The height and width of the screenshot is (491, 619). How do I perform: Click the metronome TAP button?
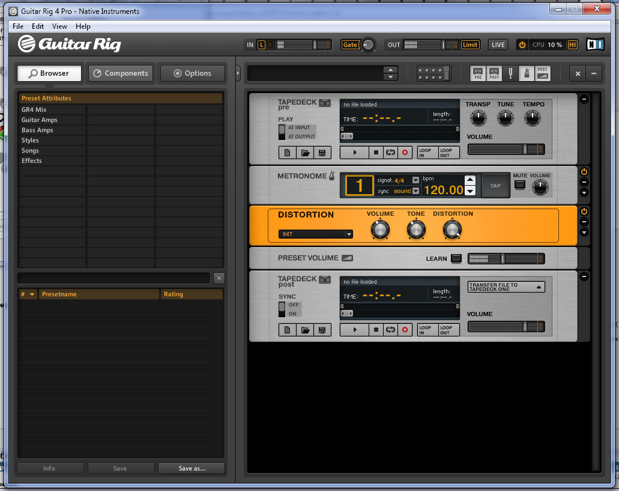(x=495, y=186)
